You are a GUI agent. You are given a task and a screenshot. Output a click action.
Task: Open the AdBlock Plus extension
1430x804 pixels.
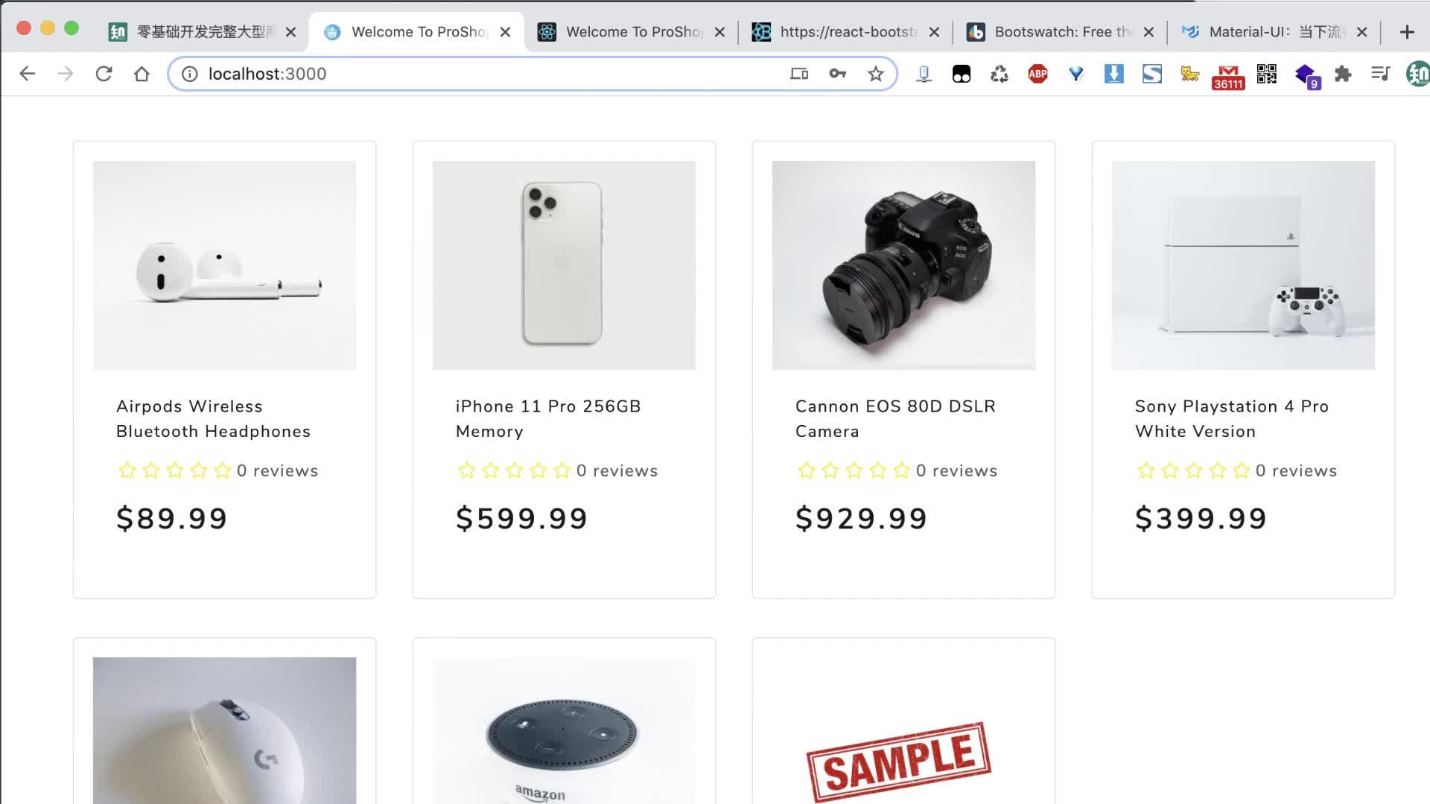tap(1037, 74)
